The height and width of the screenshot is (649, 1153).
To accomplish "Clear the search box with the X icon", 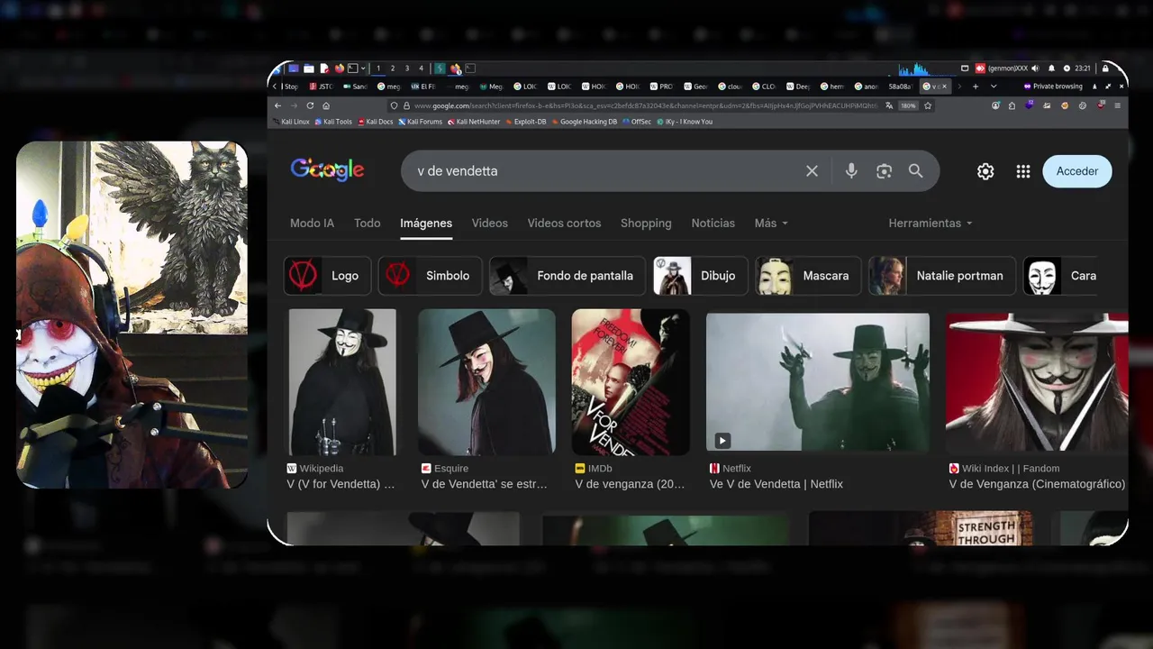I will (x=812, y=170).
